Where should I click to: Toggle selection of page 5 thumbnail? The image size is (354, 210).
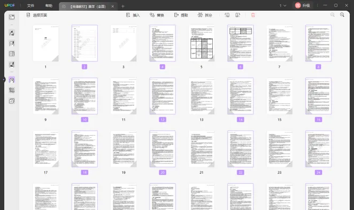click(202, 43)
